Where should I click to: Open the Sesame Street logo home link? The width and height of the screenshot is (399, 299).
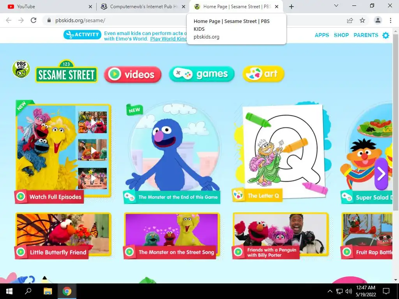(x=66, y=72)
